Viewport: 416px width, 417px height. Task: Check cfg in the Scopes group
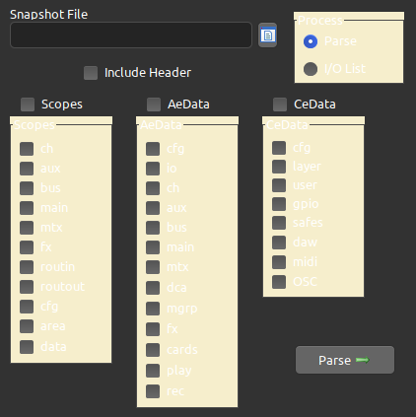27,307
